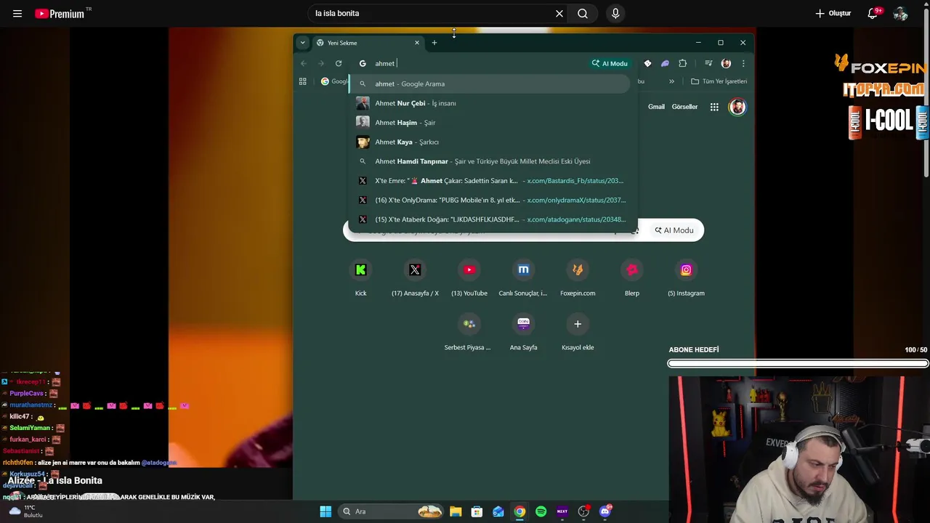Open YouTube account avatar menu
Viewport: 930px width, 523px height.
coord(901,13)
